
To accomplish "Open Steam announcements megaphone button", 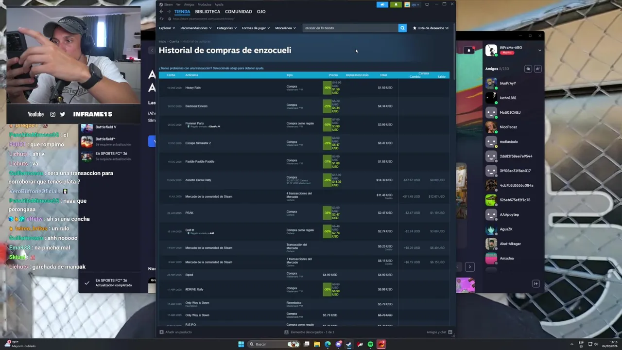I will pos(382,4).
